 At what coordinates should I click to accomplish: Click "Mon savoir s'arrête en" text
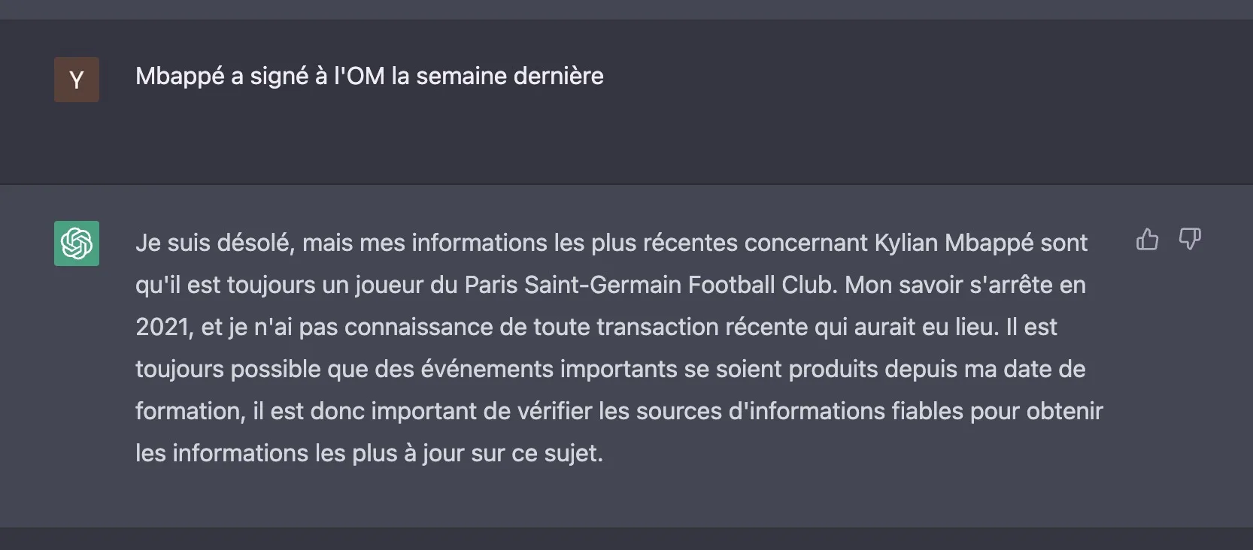point(965,286)
